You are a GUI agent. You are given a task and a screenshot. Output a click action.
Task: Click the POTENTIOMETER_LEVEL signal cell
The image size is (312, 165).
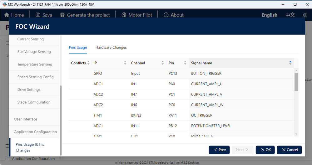click(241, 126)
